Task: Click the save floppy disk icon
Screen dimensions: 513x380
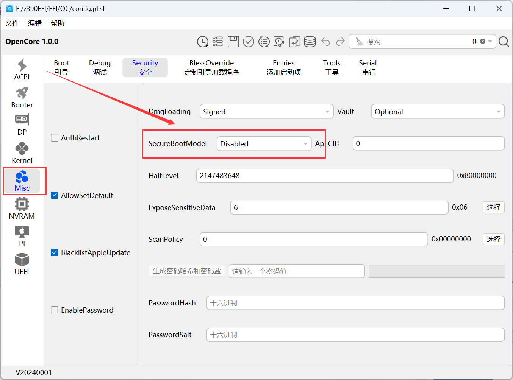Action: tap(233, 42)
